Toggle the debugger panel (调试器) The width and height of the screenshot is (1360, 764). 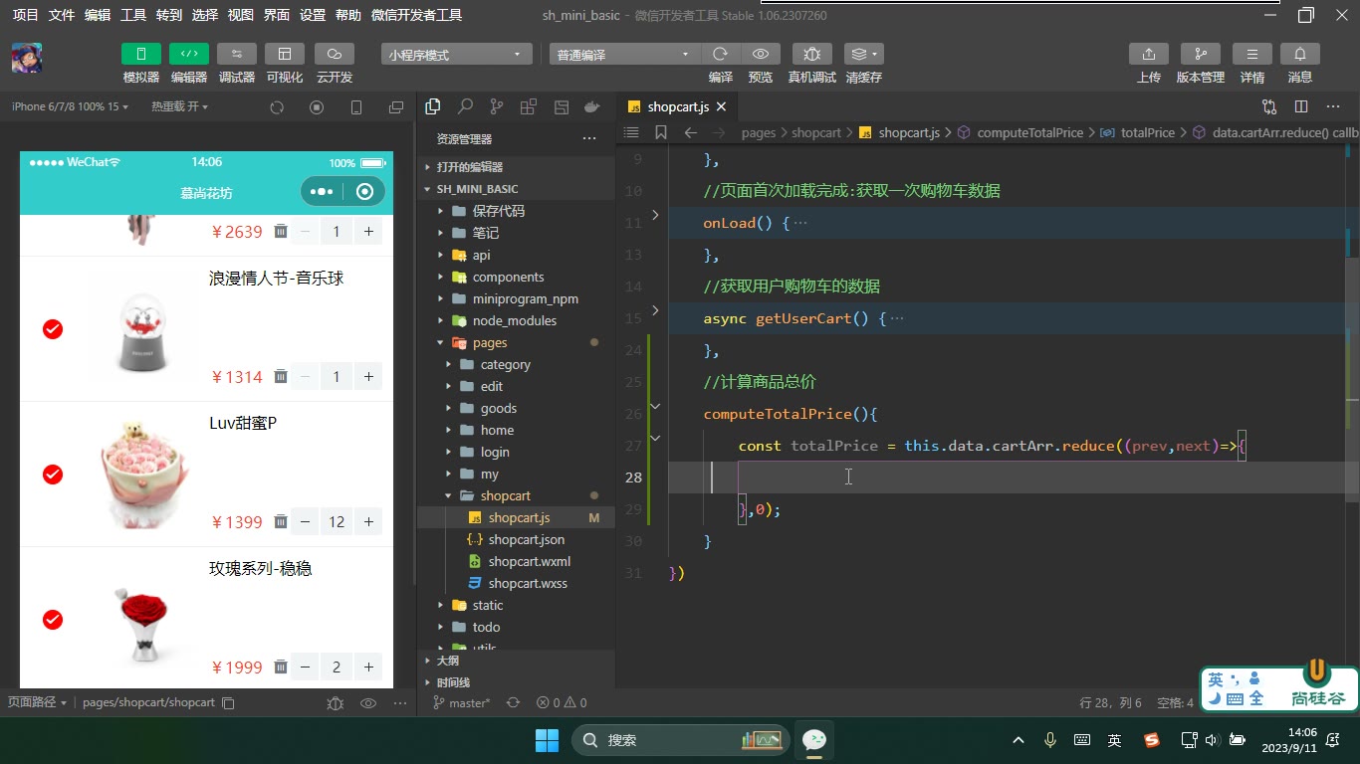point(237,54)
